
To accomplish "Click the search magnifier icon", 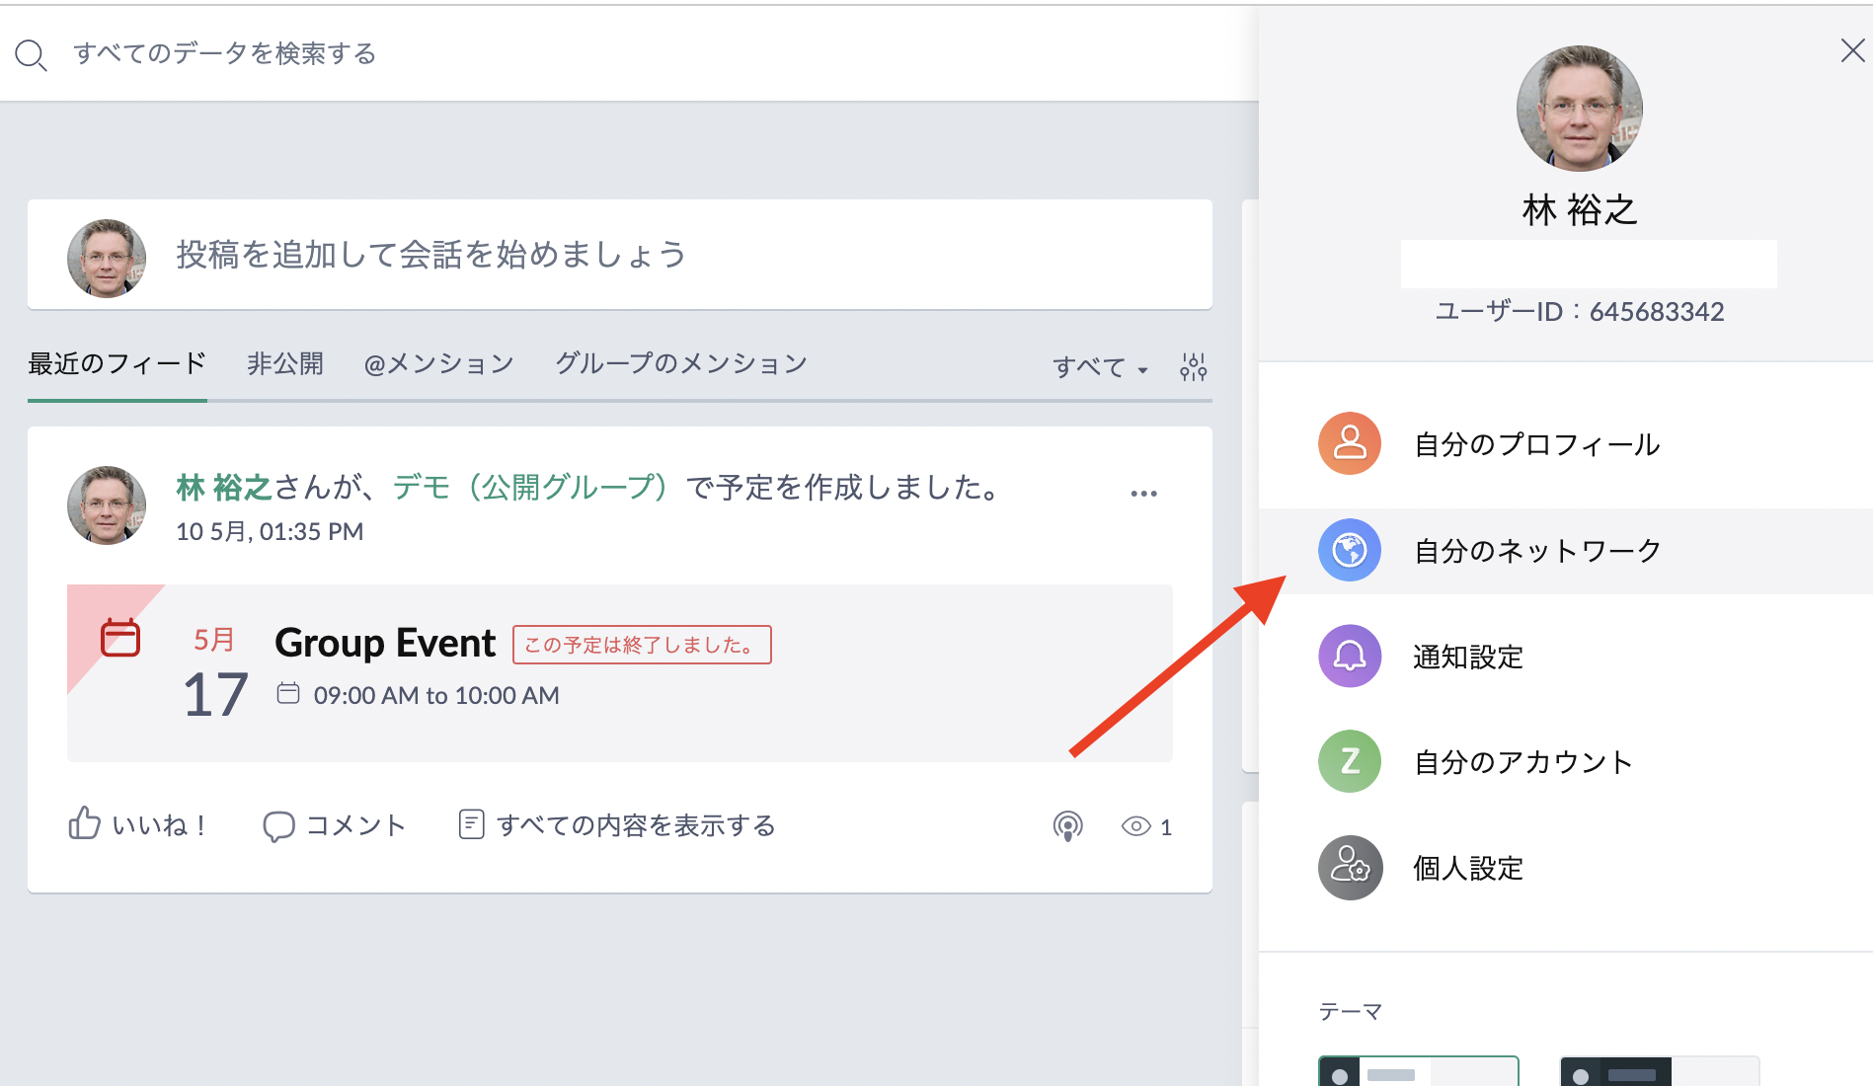I will [x=31, y=55].
